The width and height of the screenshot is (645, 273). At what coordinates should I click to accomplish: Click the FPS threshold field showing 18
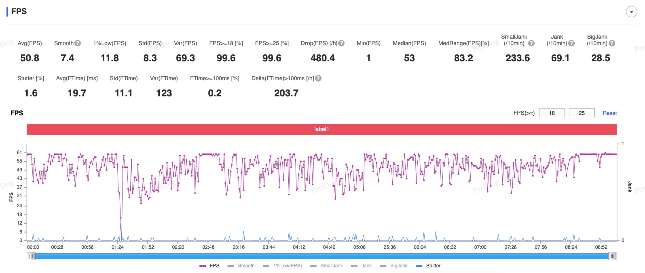(552, 113)
